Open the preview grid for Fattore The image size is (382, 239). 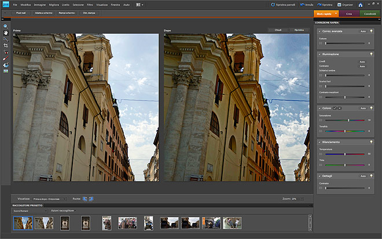tap(321, 43)
